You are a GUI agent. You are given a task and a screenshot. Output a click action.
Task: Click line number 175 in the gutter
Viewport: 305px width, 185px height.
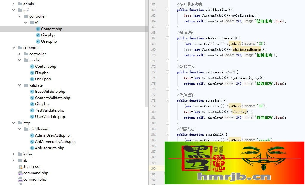[153, 84]
